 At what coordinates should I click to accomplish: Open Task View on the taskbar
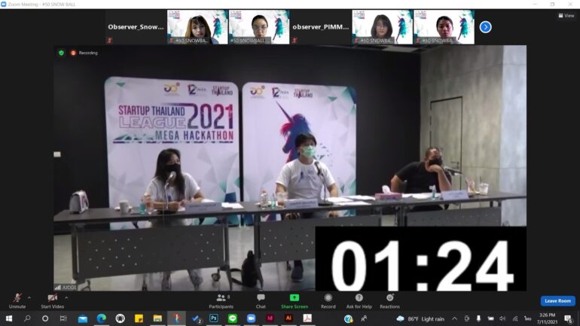[63, 318]
